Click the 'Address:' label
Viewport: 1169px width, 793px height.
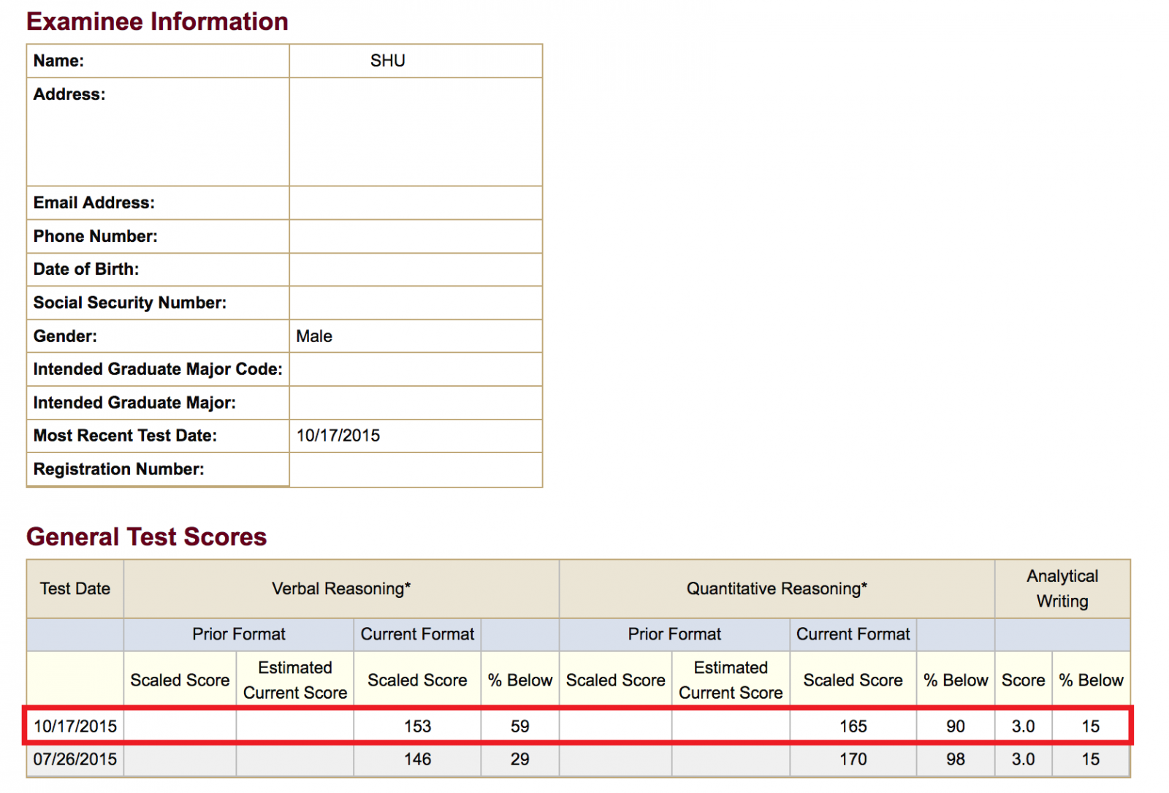[x=69, y=94]
